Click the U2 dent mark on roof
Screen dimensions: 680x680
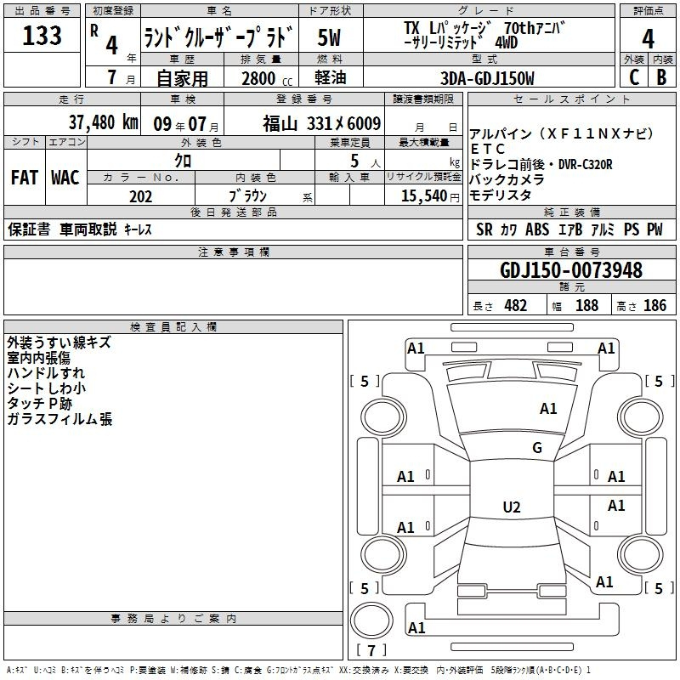point(512,507)
